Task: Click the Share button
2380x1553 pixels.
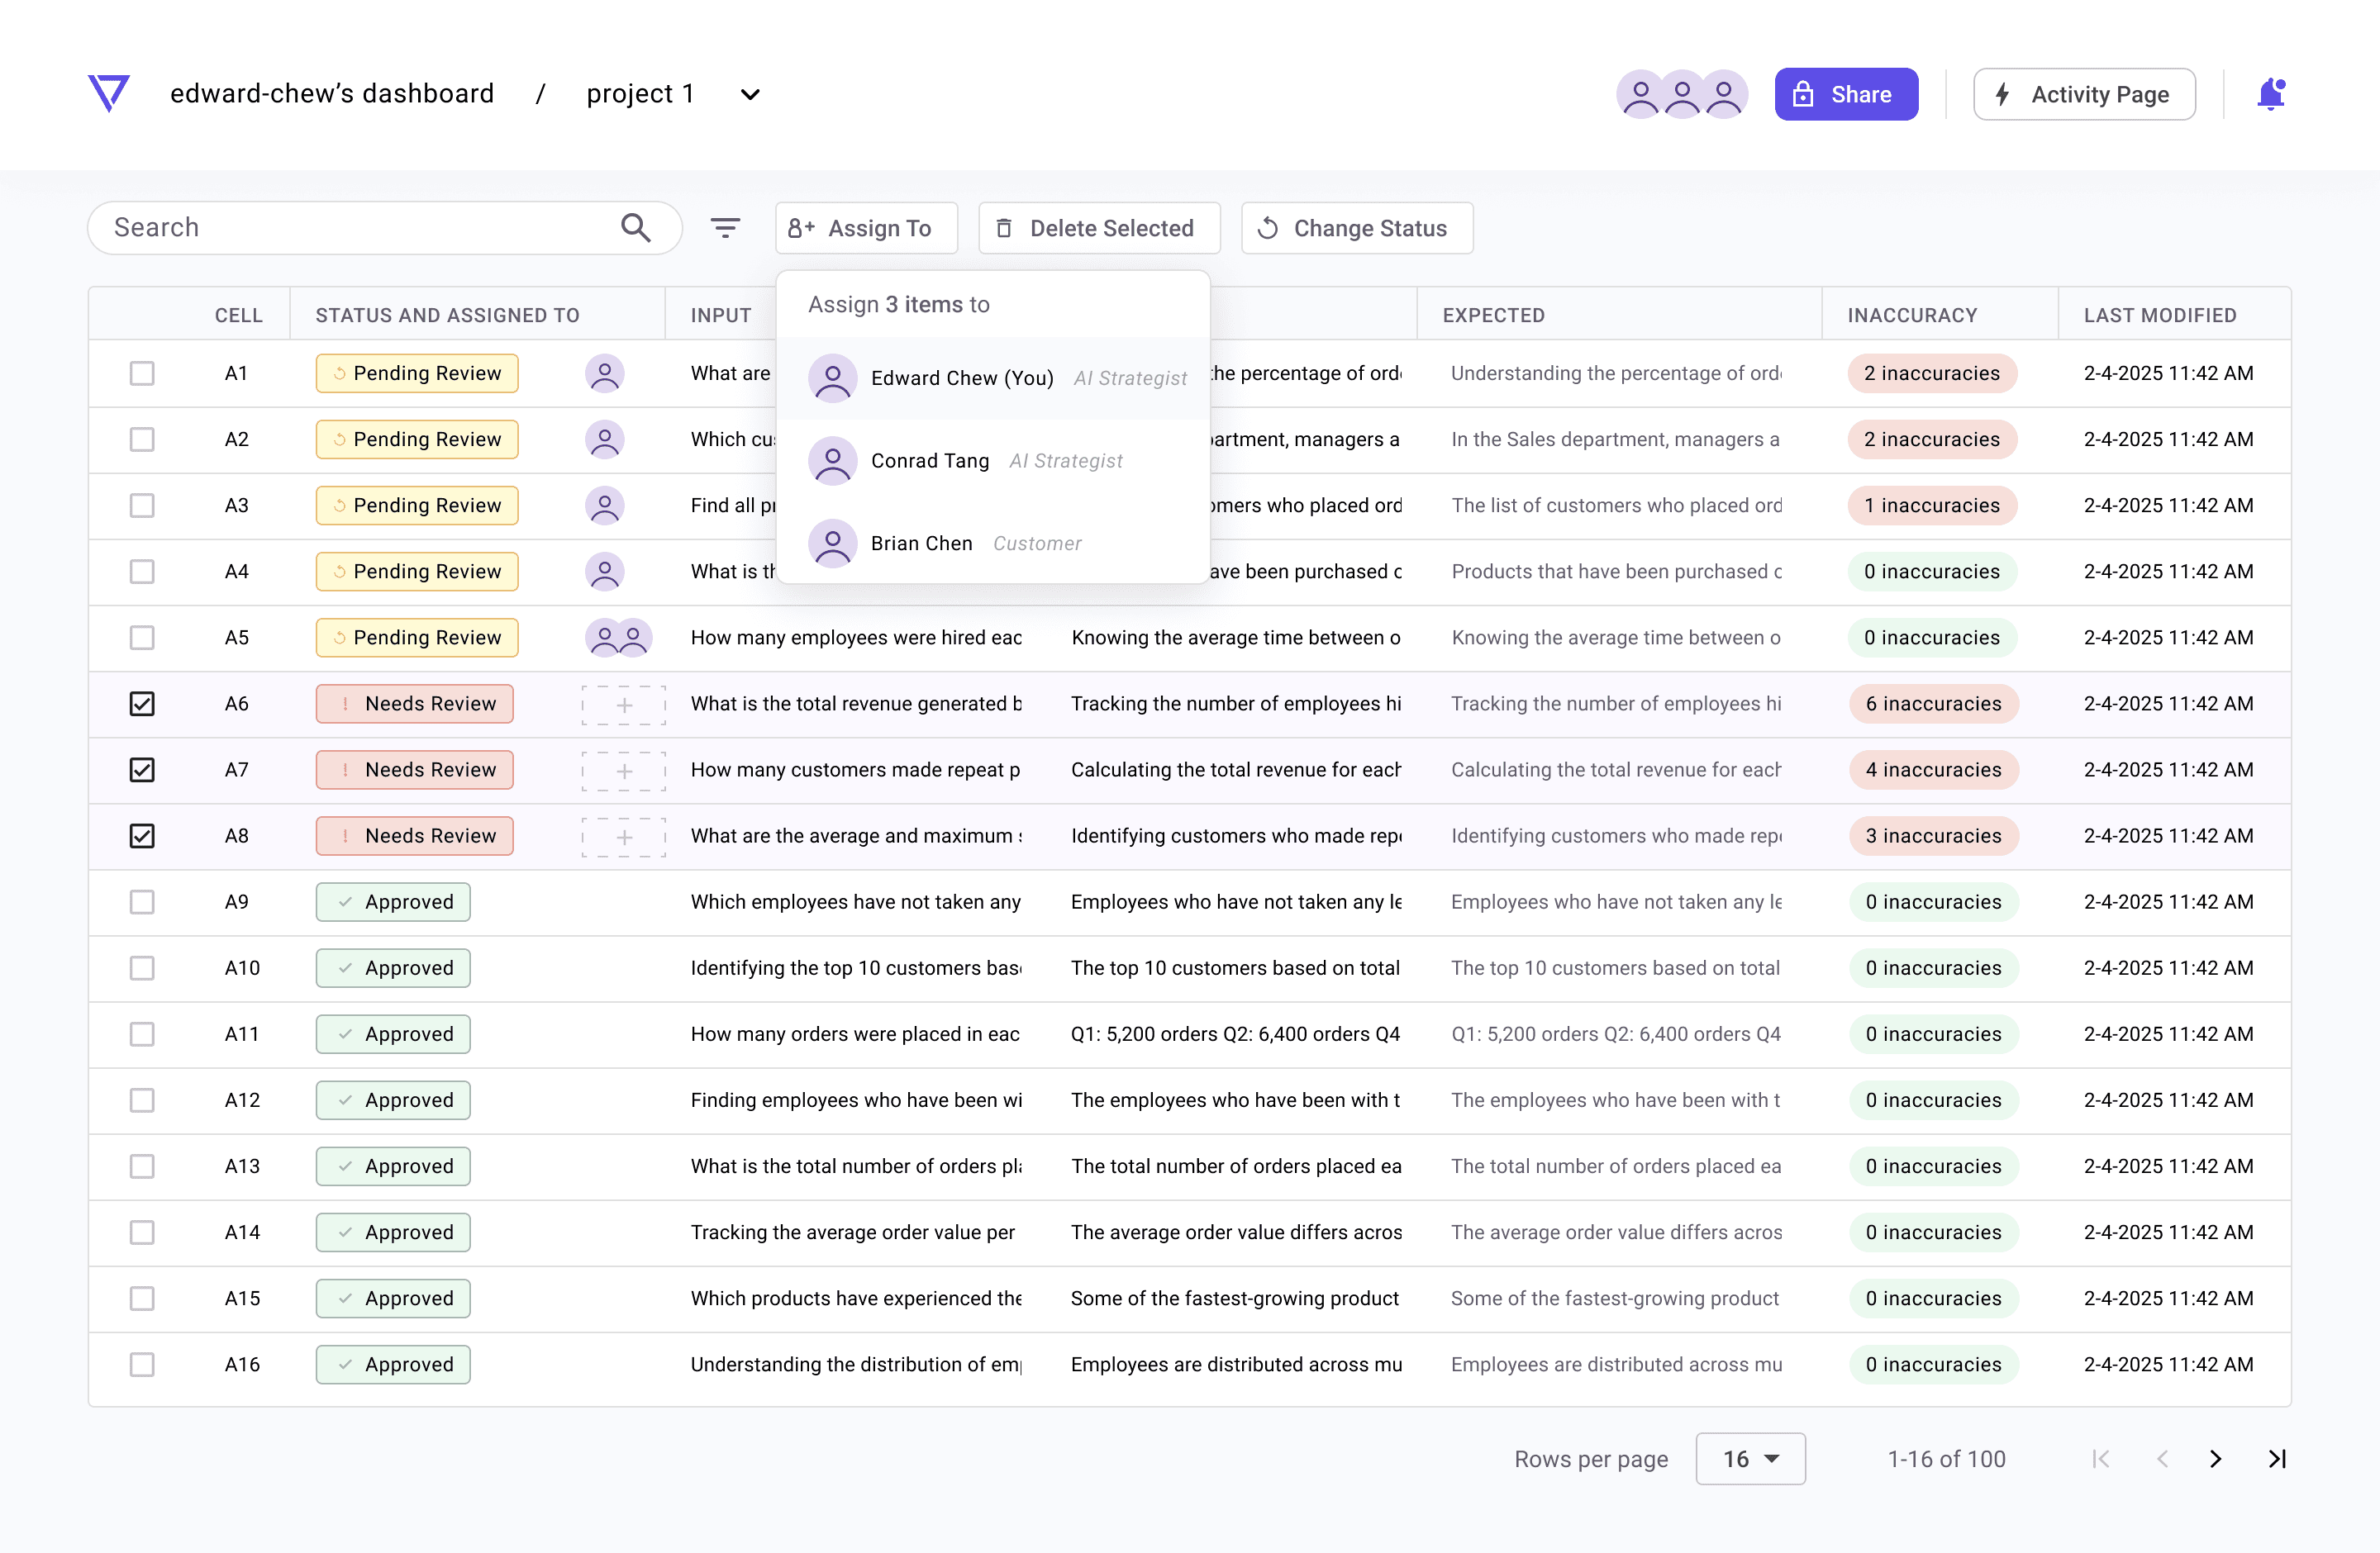Action: point(1846,94)
